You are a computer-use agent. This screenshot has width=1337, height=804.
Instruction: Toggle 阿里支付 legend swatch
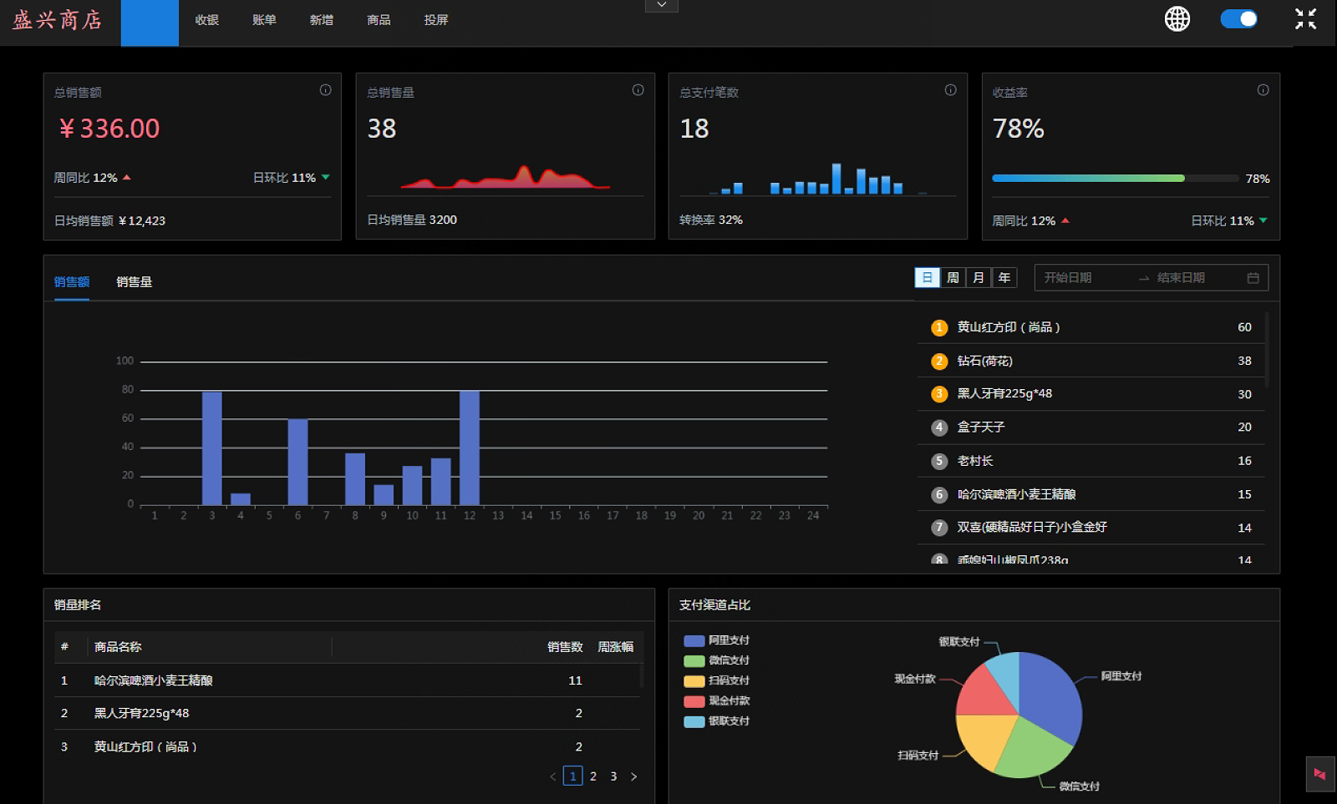(x=694, y=641)
